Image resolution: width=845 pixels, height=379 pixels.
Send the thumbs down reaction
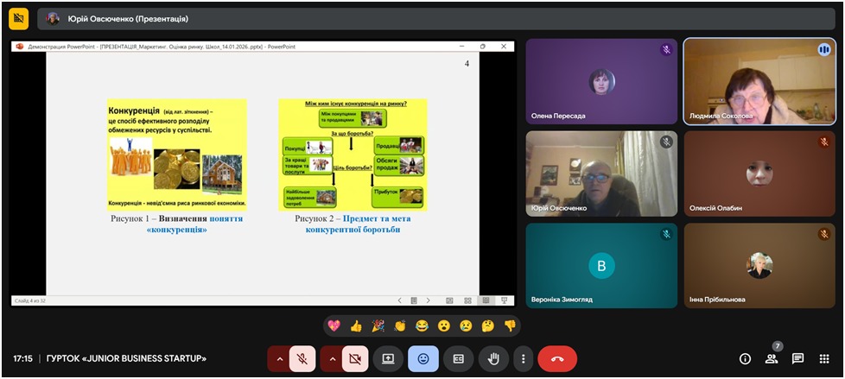(x=510, y=325)
